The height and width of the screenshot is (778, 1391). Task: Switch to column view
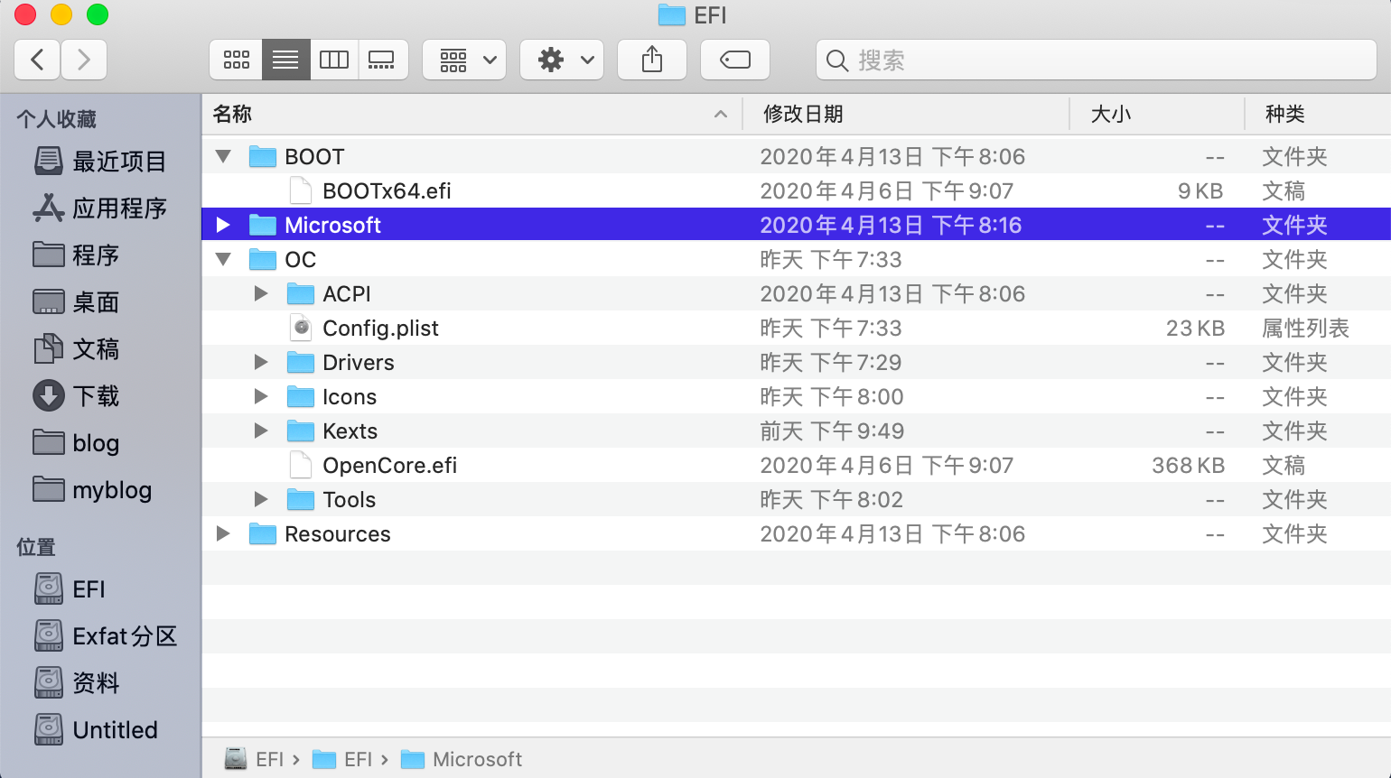pyautogui.click(x=334, y=60)
